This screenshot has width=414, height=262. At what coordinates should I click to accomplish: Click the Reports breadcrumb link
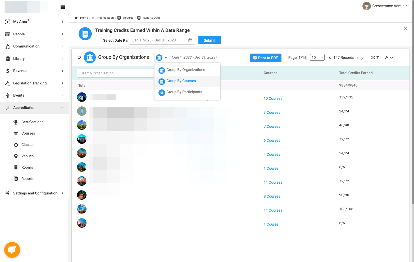pos(128,18)
